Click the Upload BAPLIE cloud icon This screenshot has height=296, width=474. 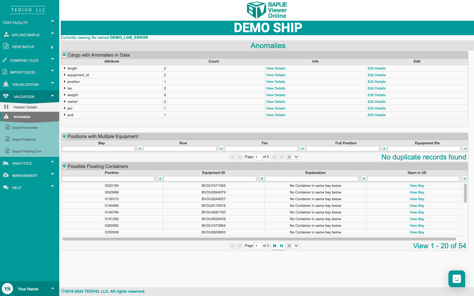6,35
